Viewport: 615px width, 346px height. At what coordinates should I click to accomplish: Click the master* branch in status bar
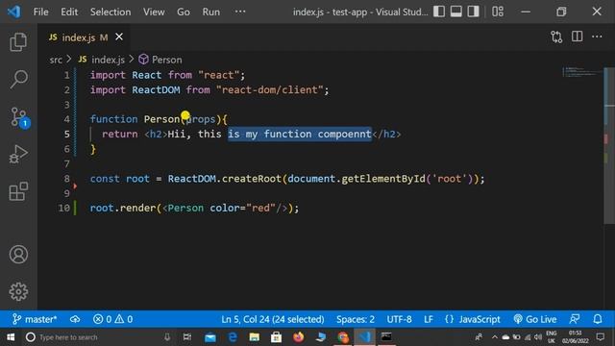point(35,319)
